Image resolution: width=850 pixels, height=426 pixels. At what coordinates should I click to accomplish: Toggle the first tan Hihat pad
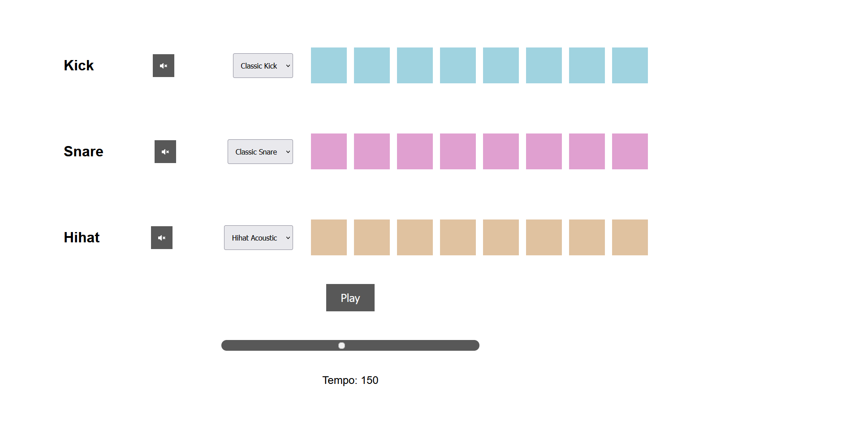329,237
